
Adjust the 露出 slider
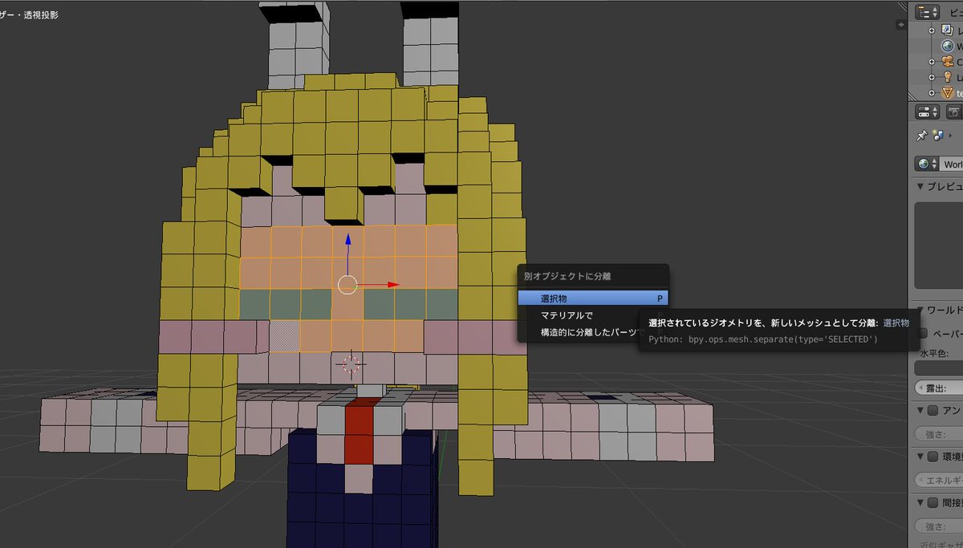point(939,388)
